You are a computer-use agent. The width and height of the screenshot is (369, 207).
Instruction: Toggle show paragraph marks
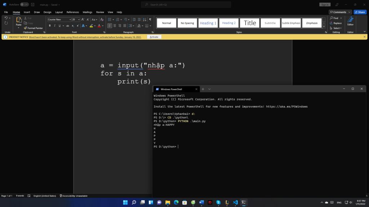150,19
